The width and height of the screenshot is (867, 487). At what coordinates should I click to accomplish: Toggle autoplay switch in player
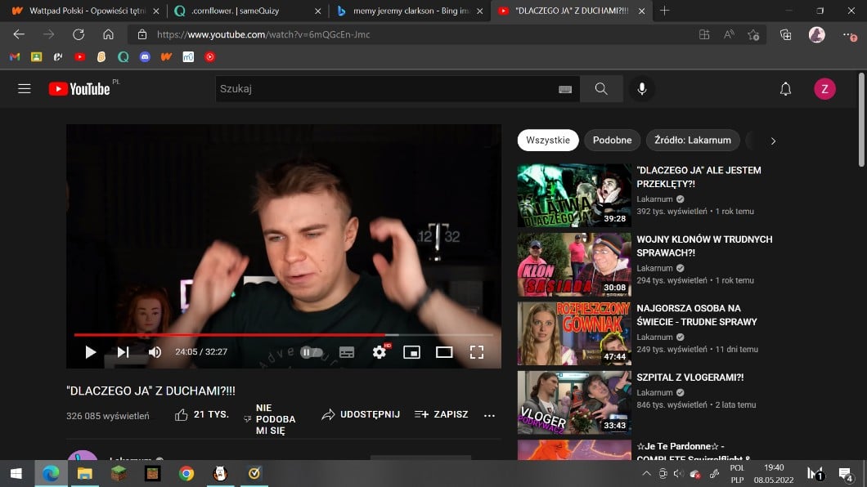(x=310, y=352)
